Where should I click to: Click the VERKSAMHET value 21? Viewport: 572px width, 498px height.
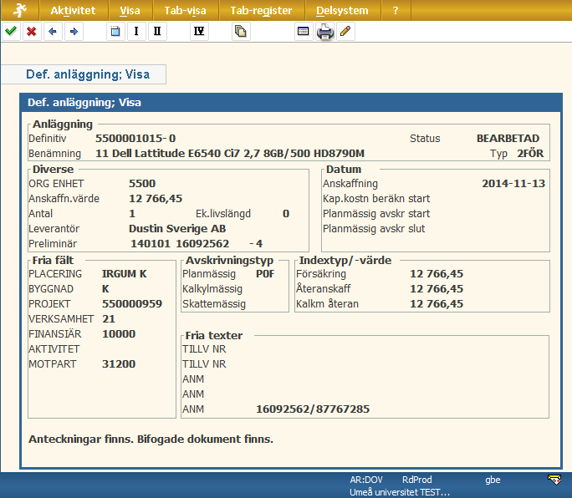coord(109,319)
